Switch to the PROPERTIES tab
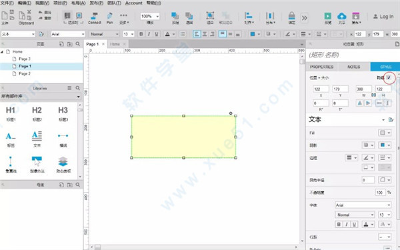This screenshot has height=250, width=400. coord(322,67)
